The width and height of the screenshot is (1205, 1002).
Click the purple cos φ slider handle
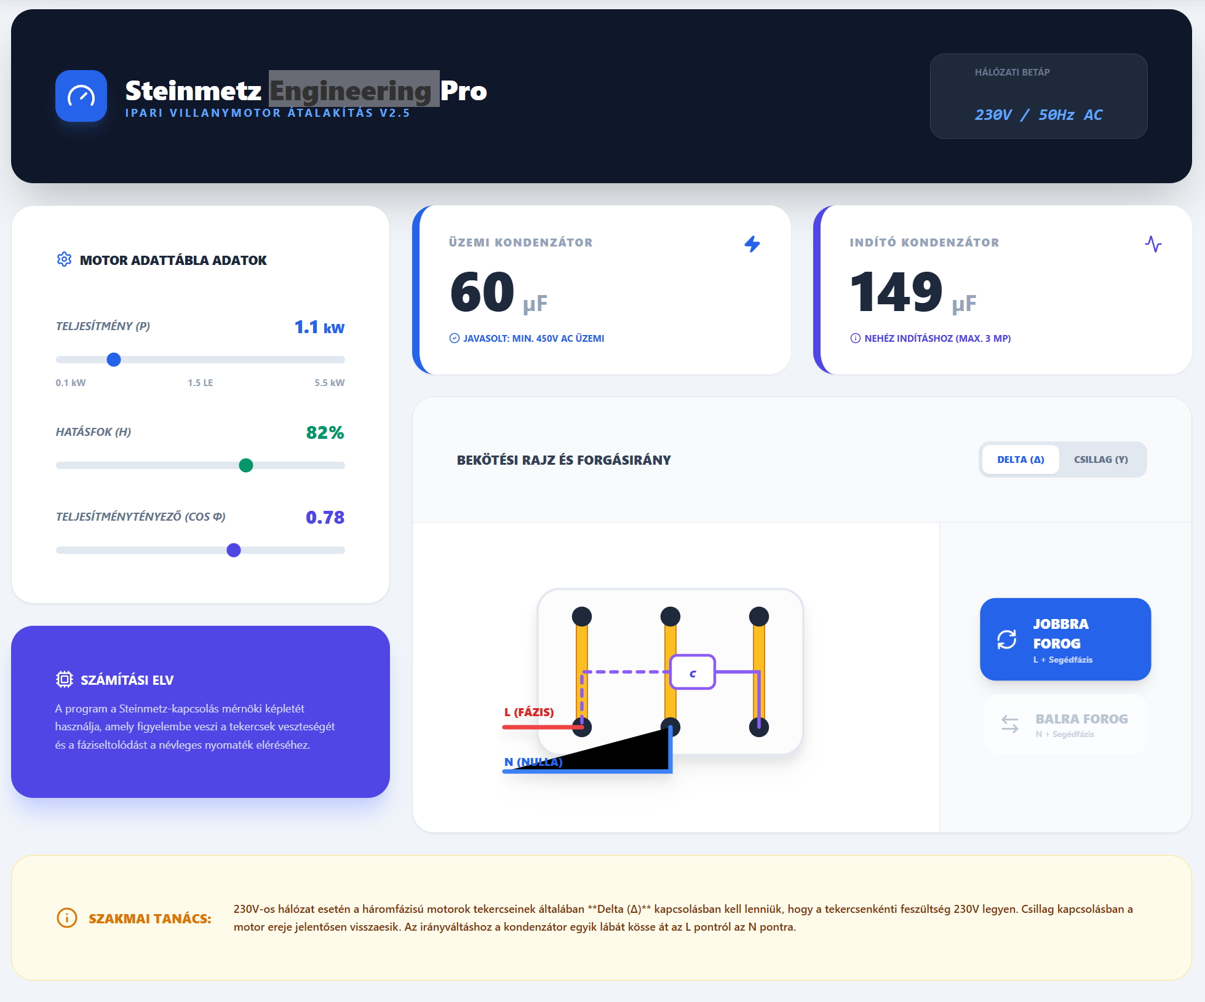[234, 550]
